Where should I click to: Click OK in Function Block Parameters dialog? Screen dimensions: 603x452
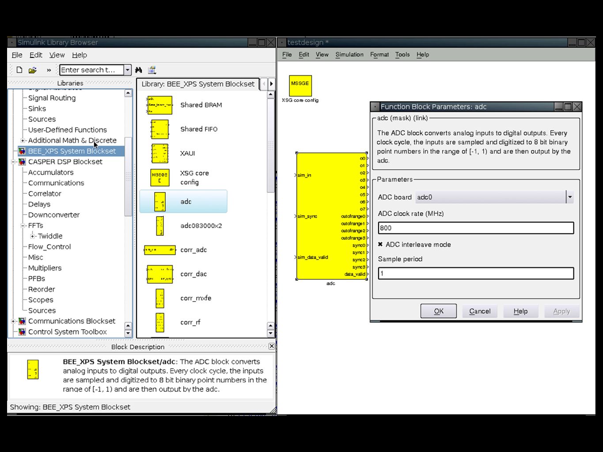pyautogui.click(x=439, y=311)
